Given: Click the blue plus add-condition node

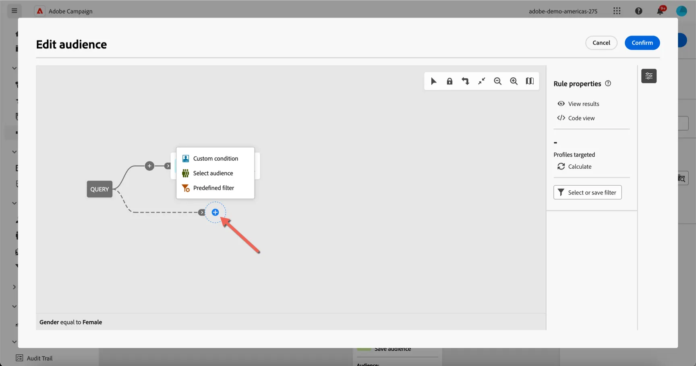Looking at the screenshot, I should [215, 212].
